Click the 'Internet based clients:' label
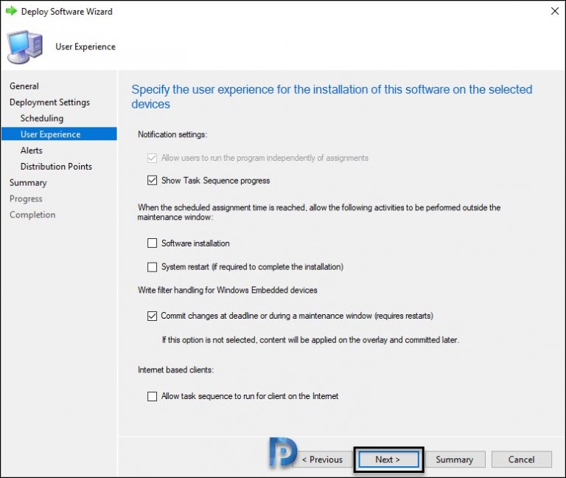This screenshot has width=566, height=478. (x=176, y=370)
